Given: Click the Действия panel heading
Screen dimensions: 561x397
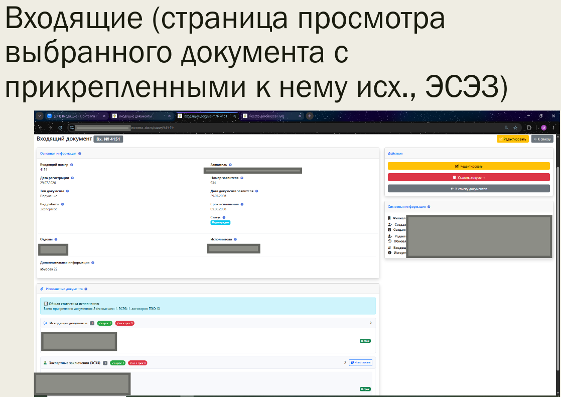Looking at the screenshot, I should (395, 154).
